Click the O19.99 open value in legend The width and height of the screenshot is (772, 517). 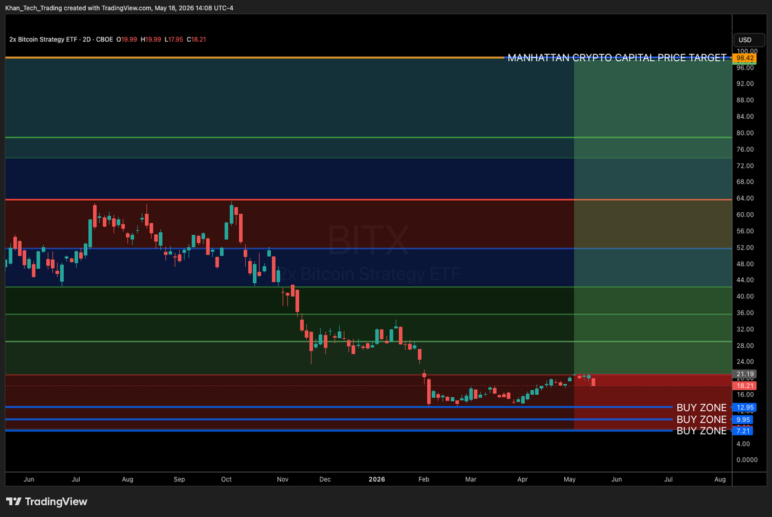coord(125,39)
